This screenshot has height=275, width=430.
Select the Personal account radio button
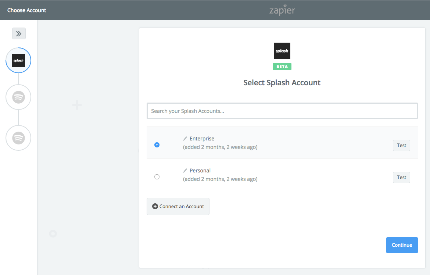[157, 177]
